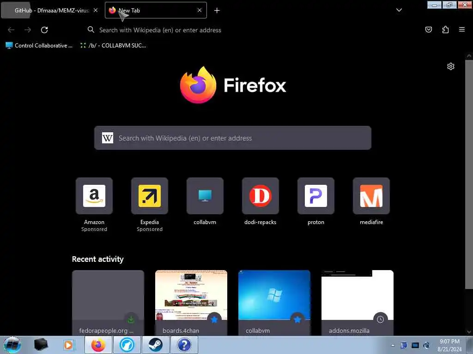Click the tray flag icon
Image resolution: width=473 pixels, height=354 pixels.
(404, 345)
